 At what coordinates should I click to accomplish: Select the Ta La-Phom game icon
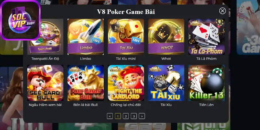[206, 37]
